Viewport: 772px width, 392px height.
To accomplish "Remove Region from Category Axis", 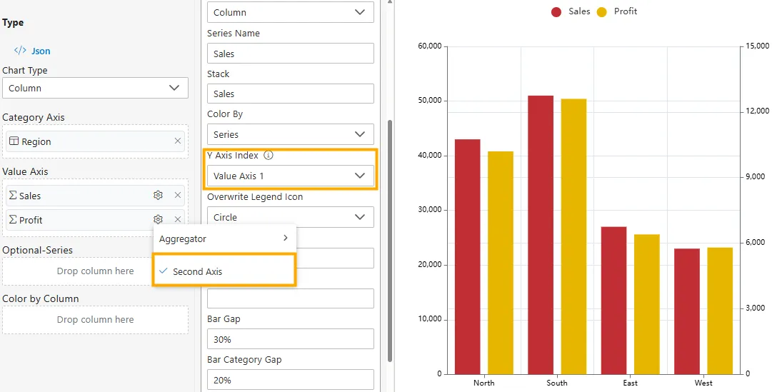I will point(178,141).
